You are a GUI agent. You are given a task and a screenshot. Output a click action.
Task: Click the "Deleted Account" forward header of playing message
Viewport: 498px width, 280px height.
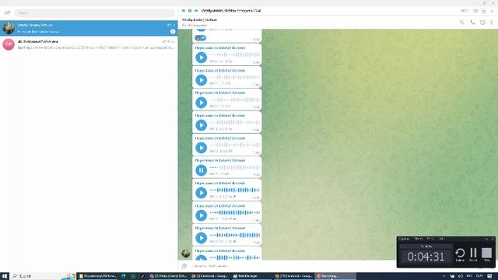(219, 161)
